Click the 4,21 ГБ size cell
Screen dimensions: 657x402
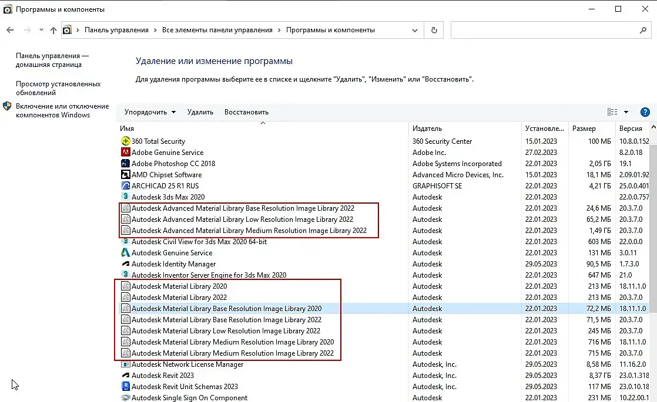click(599, 185)
